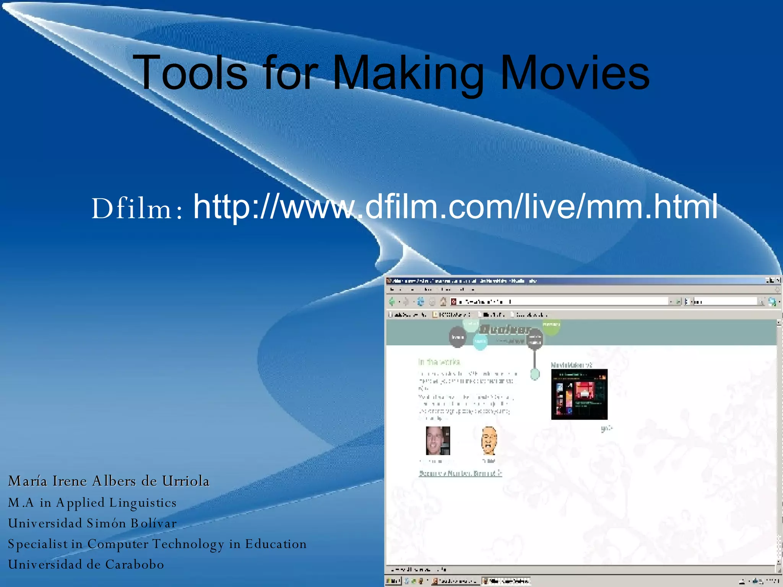
Task: Click the cartoon face thumbnail
Action: [489, 441]
